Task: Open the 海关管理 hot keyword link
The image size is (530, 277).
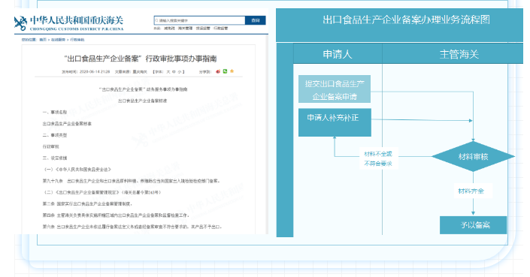Action: point(185,29)
